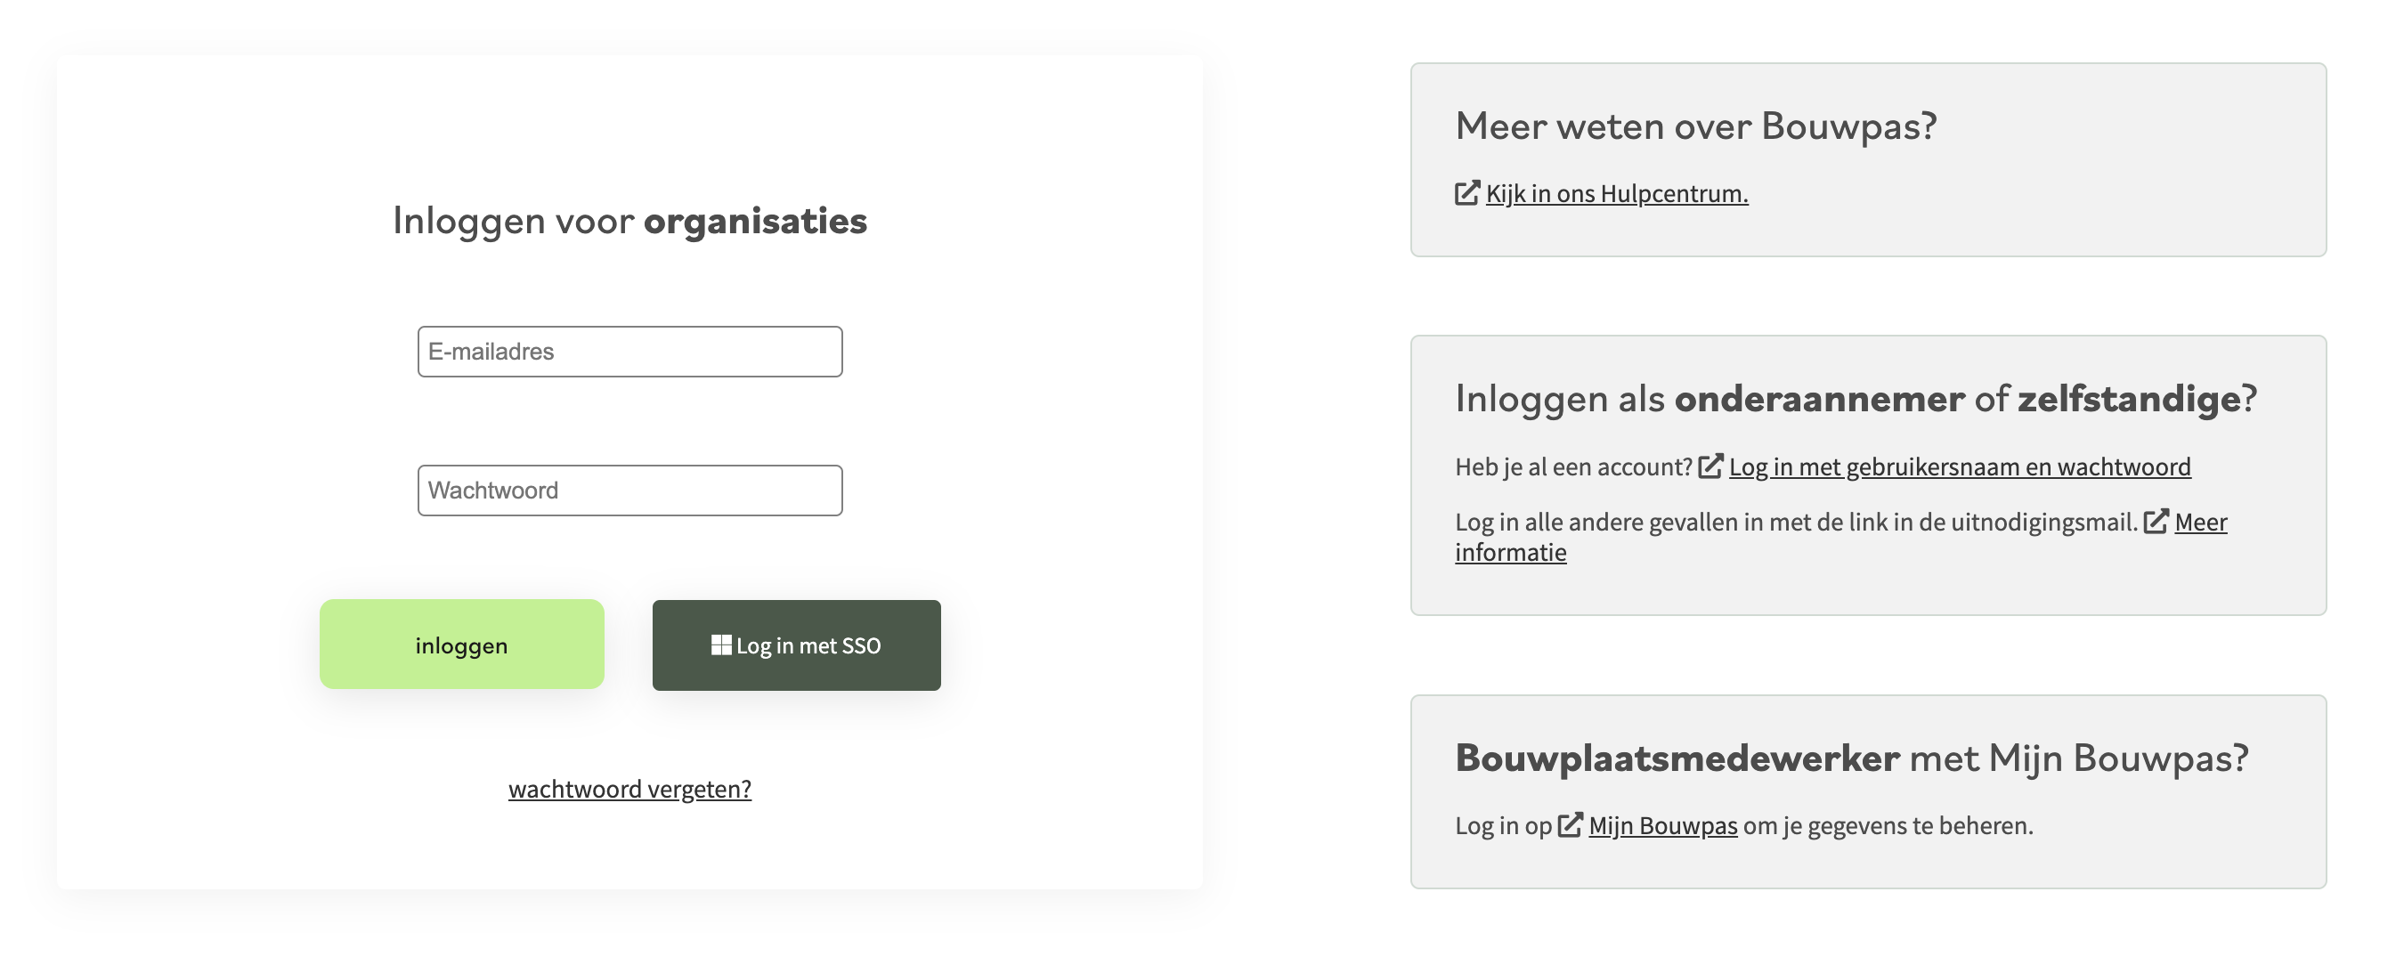Click the external-link icon before Kijk in ons Hulpcentrum

[x=1467, y=193]
